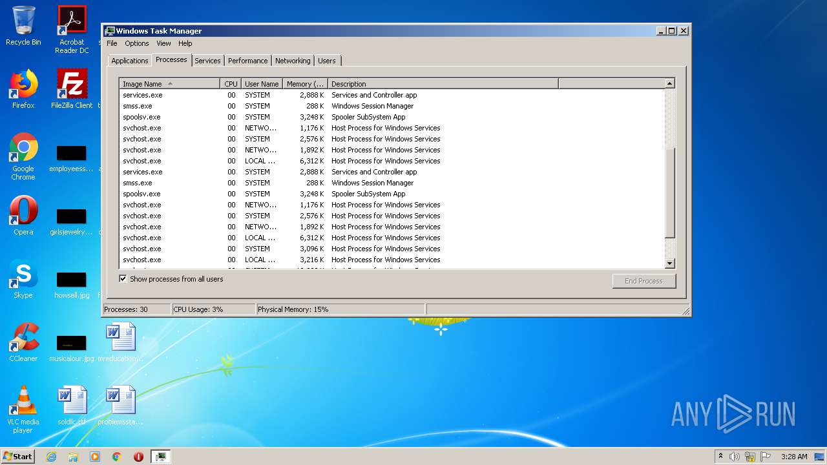Screen dimensions: 827x465
Task: Open Internet Explorer from taskbar
Action: pos(51,457)
